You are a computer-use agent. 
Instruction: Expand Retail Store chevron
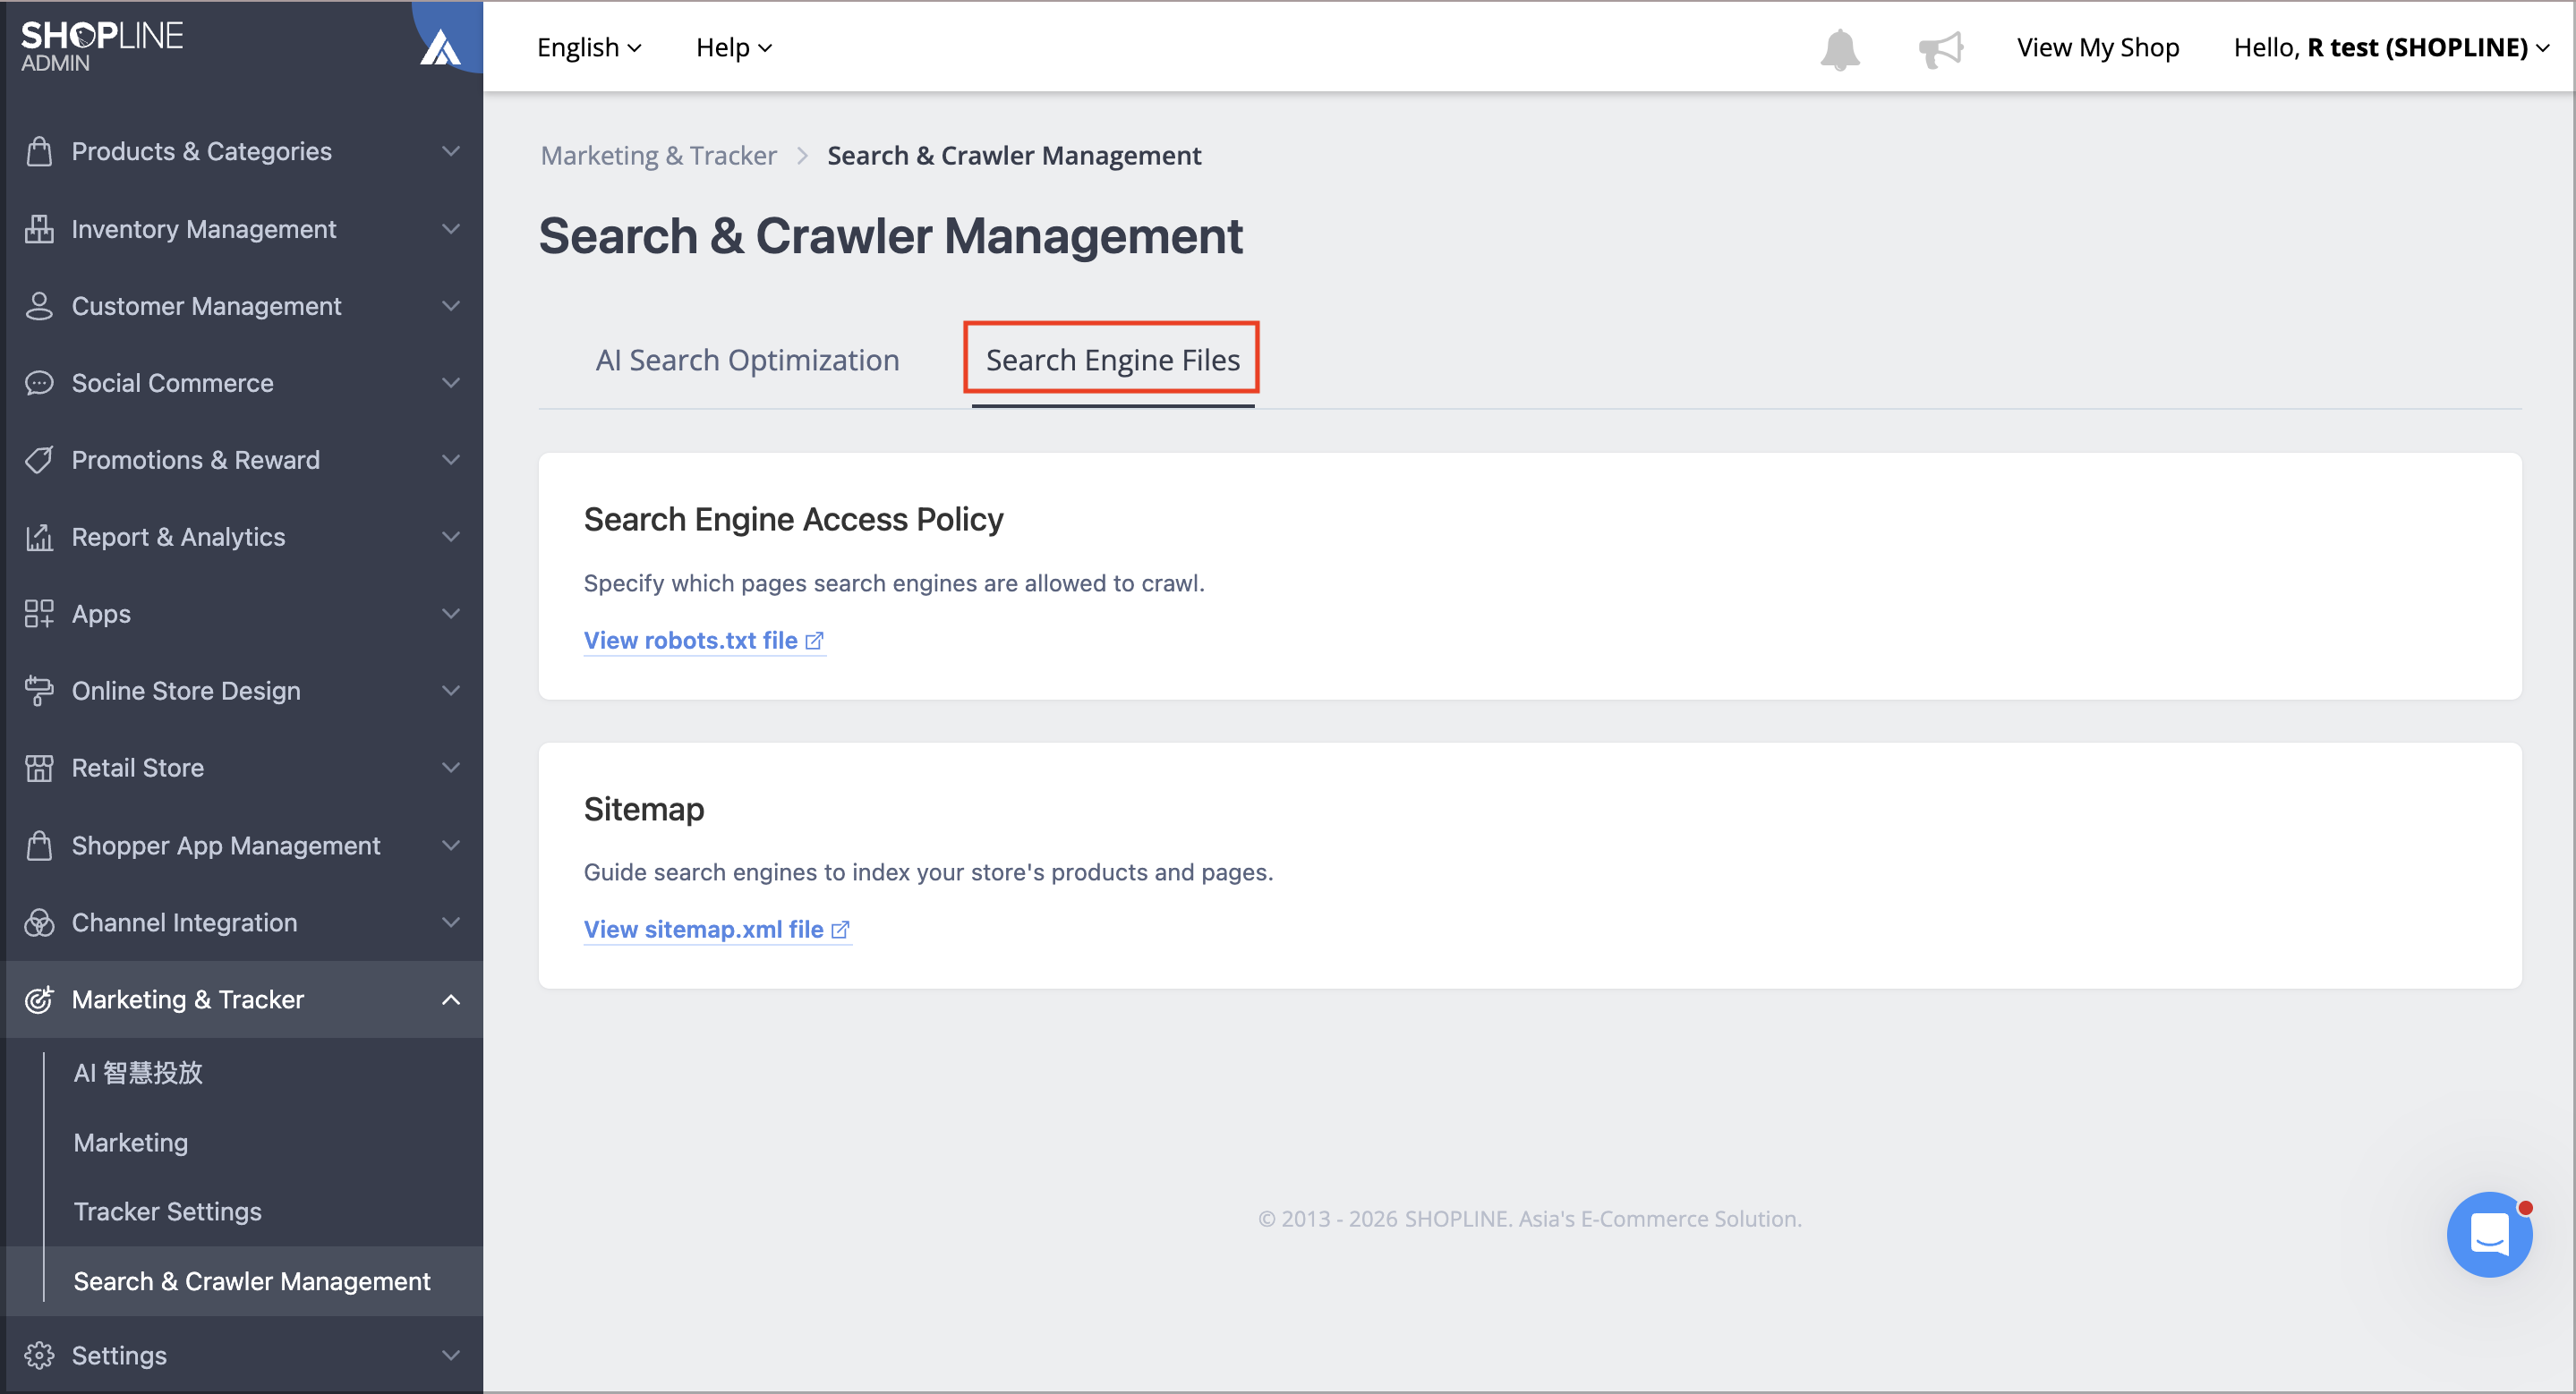(451, 768)
